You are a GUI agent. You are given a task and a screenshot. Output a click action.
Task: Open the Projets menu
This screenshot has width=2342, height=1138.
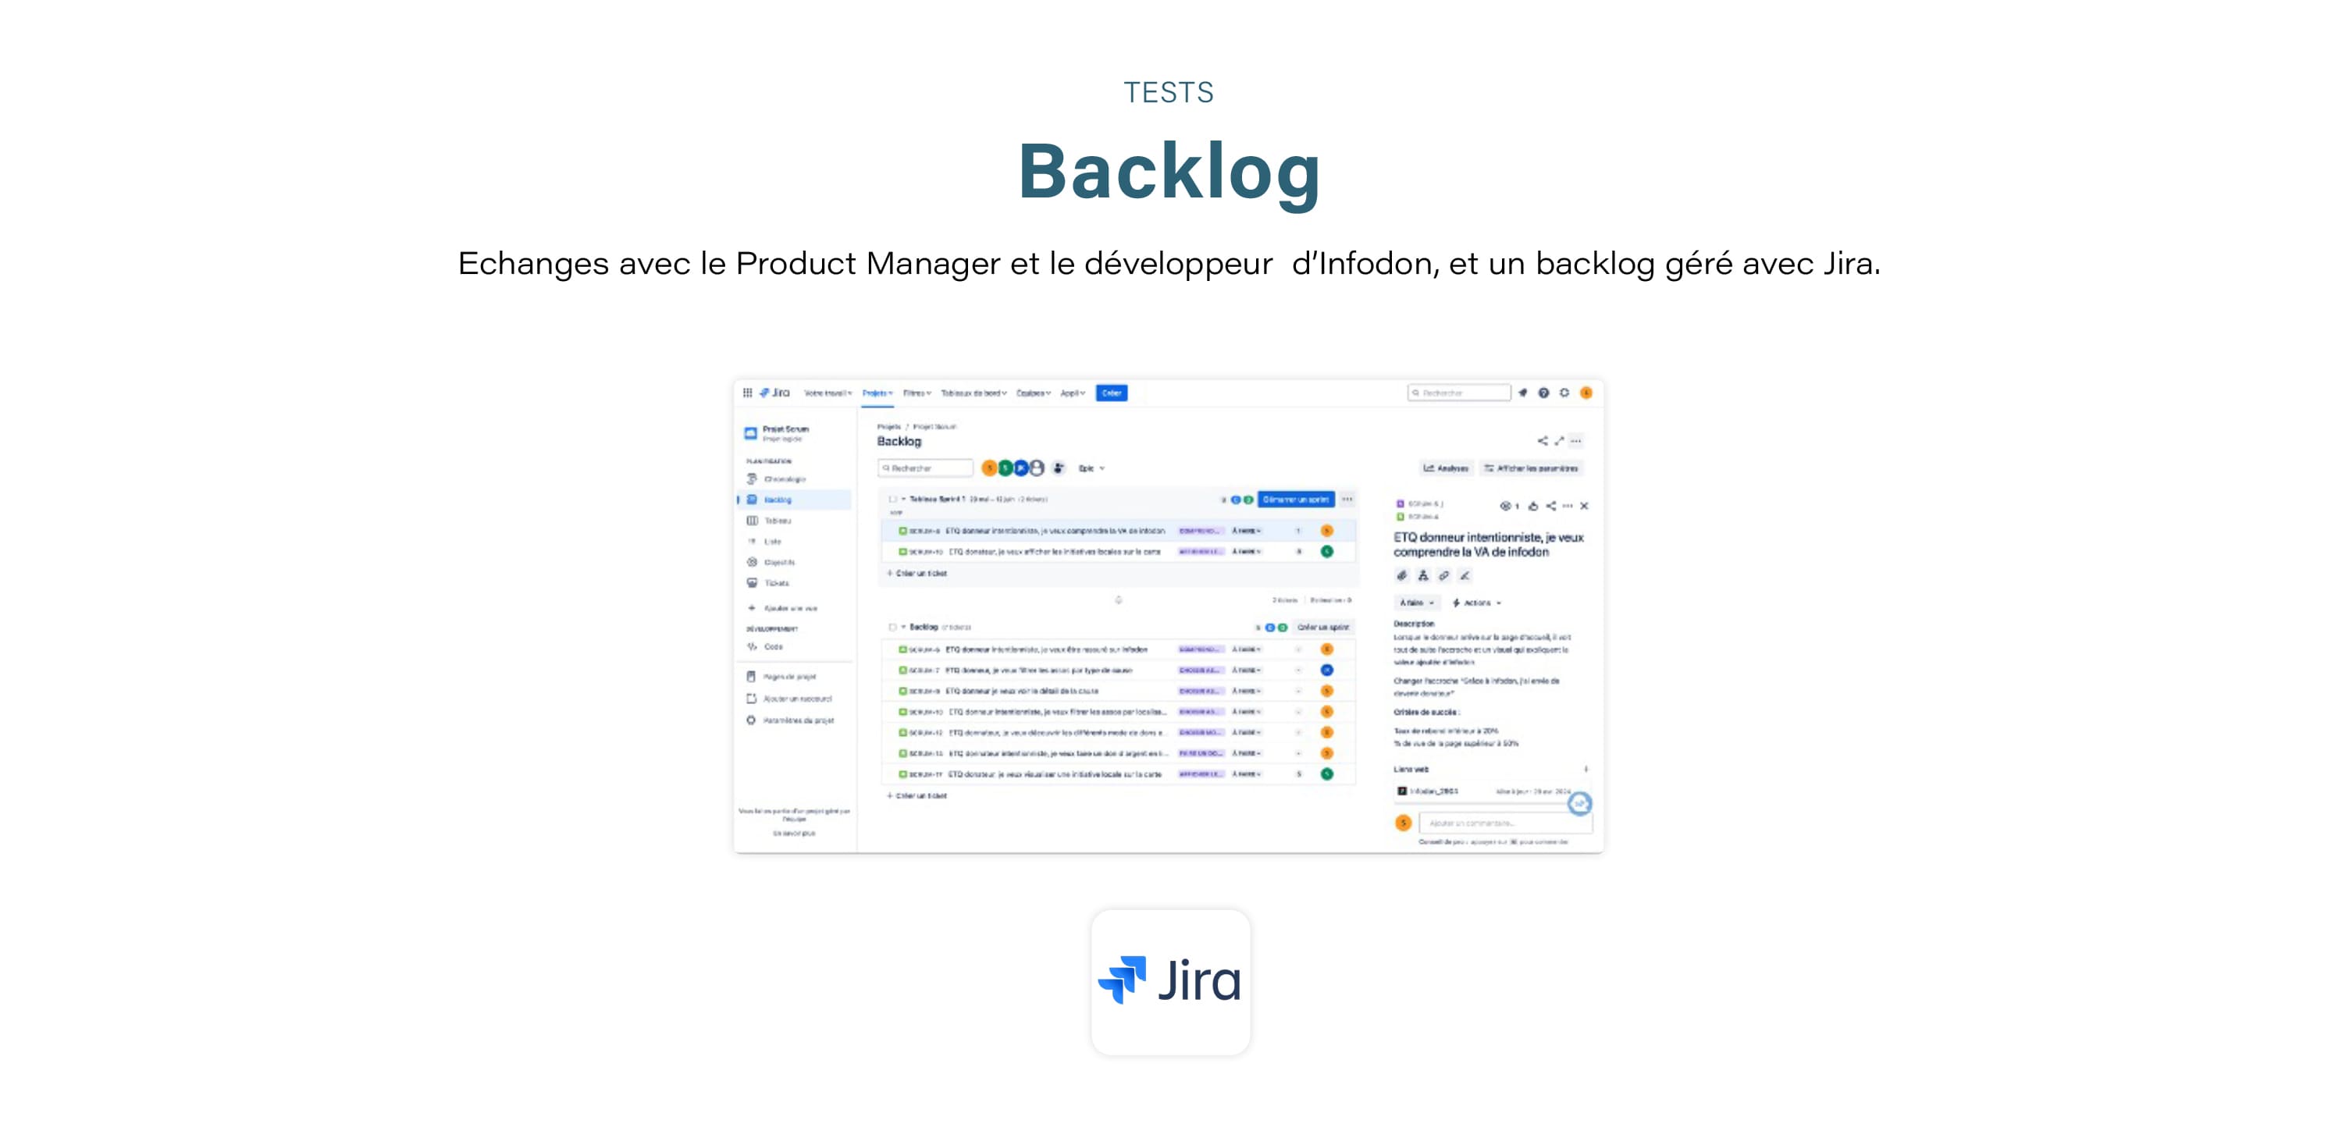(x=877, y=393)
